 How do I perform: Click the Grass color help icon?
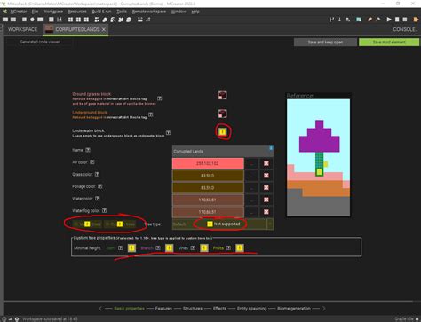click(97, 174)
